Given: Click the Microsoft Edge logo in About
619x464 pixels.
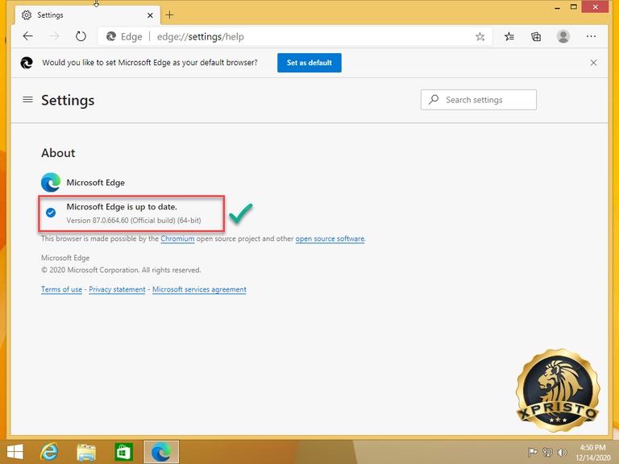Looking at the screenshot, I should tap(51, 182).
